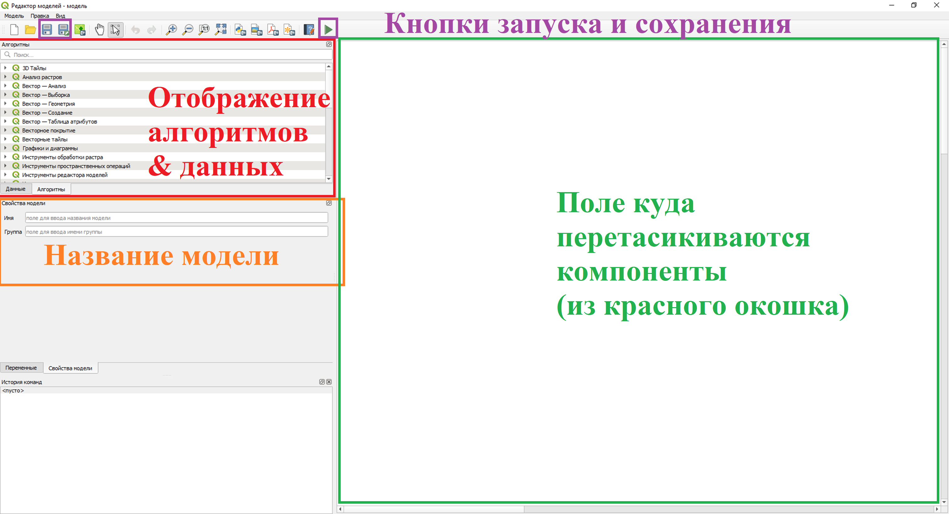
Task: Zoom to full extent icon
Action: (221, 29)
